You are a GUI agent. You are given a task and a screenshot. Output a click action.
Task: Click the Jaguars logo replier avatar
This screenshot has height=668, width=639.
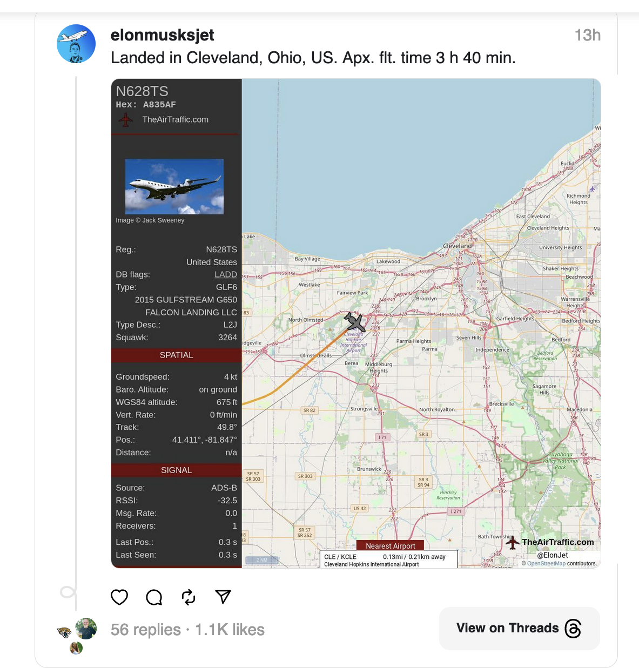point(64,632)
